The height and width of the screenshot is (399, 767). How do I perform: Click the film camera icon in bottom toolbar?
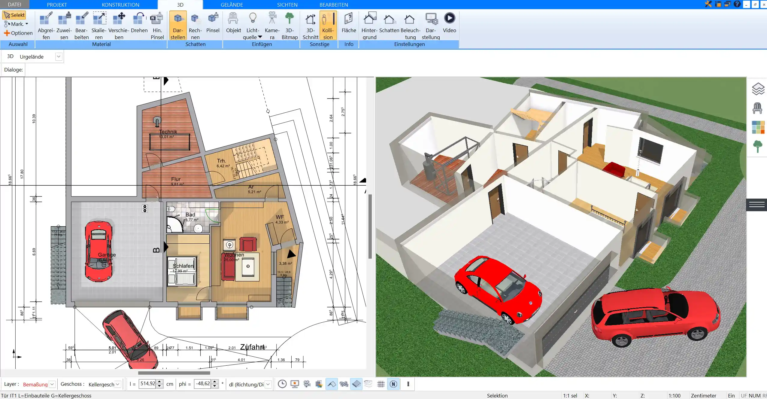click(307, 384)
